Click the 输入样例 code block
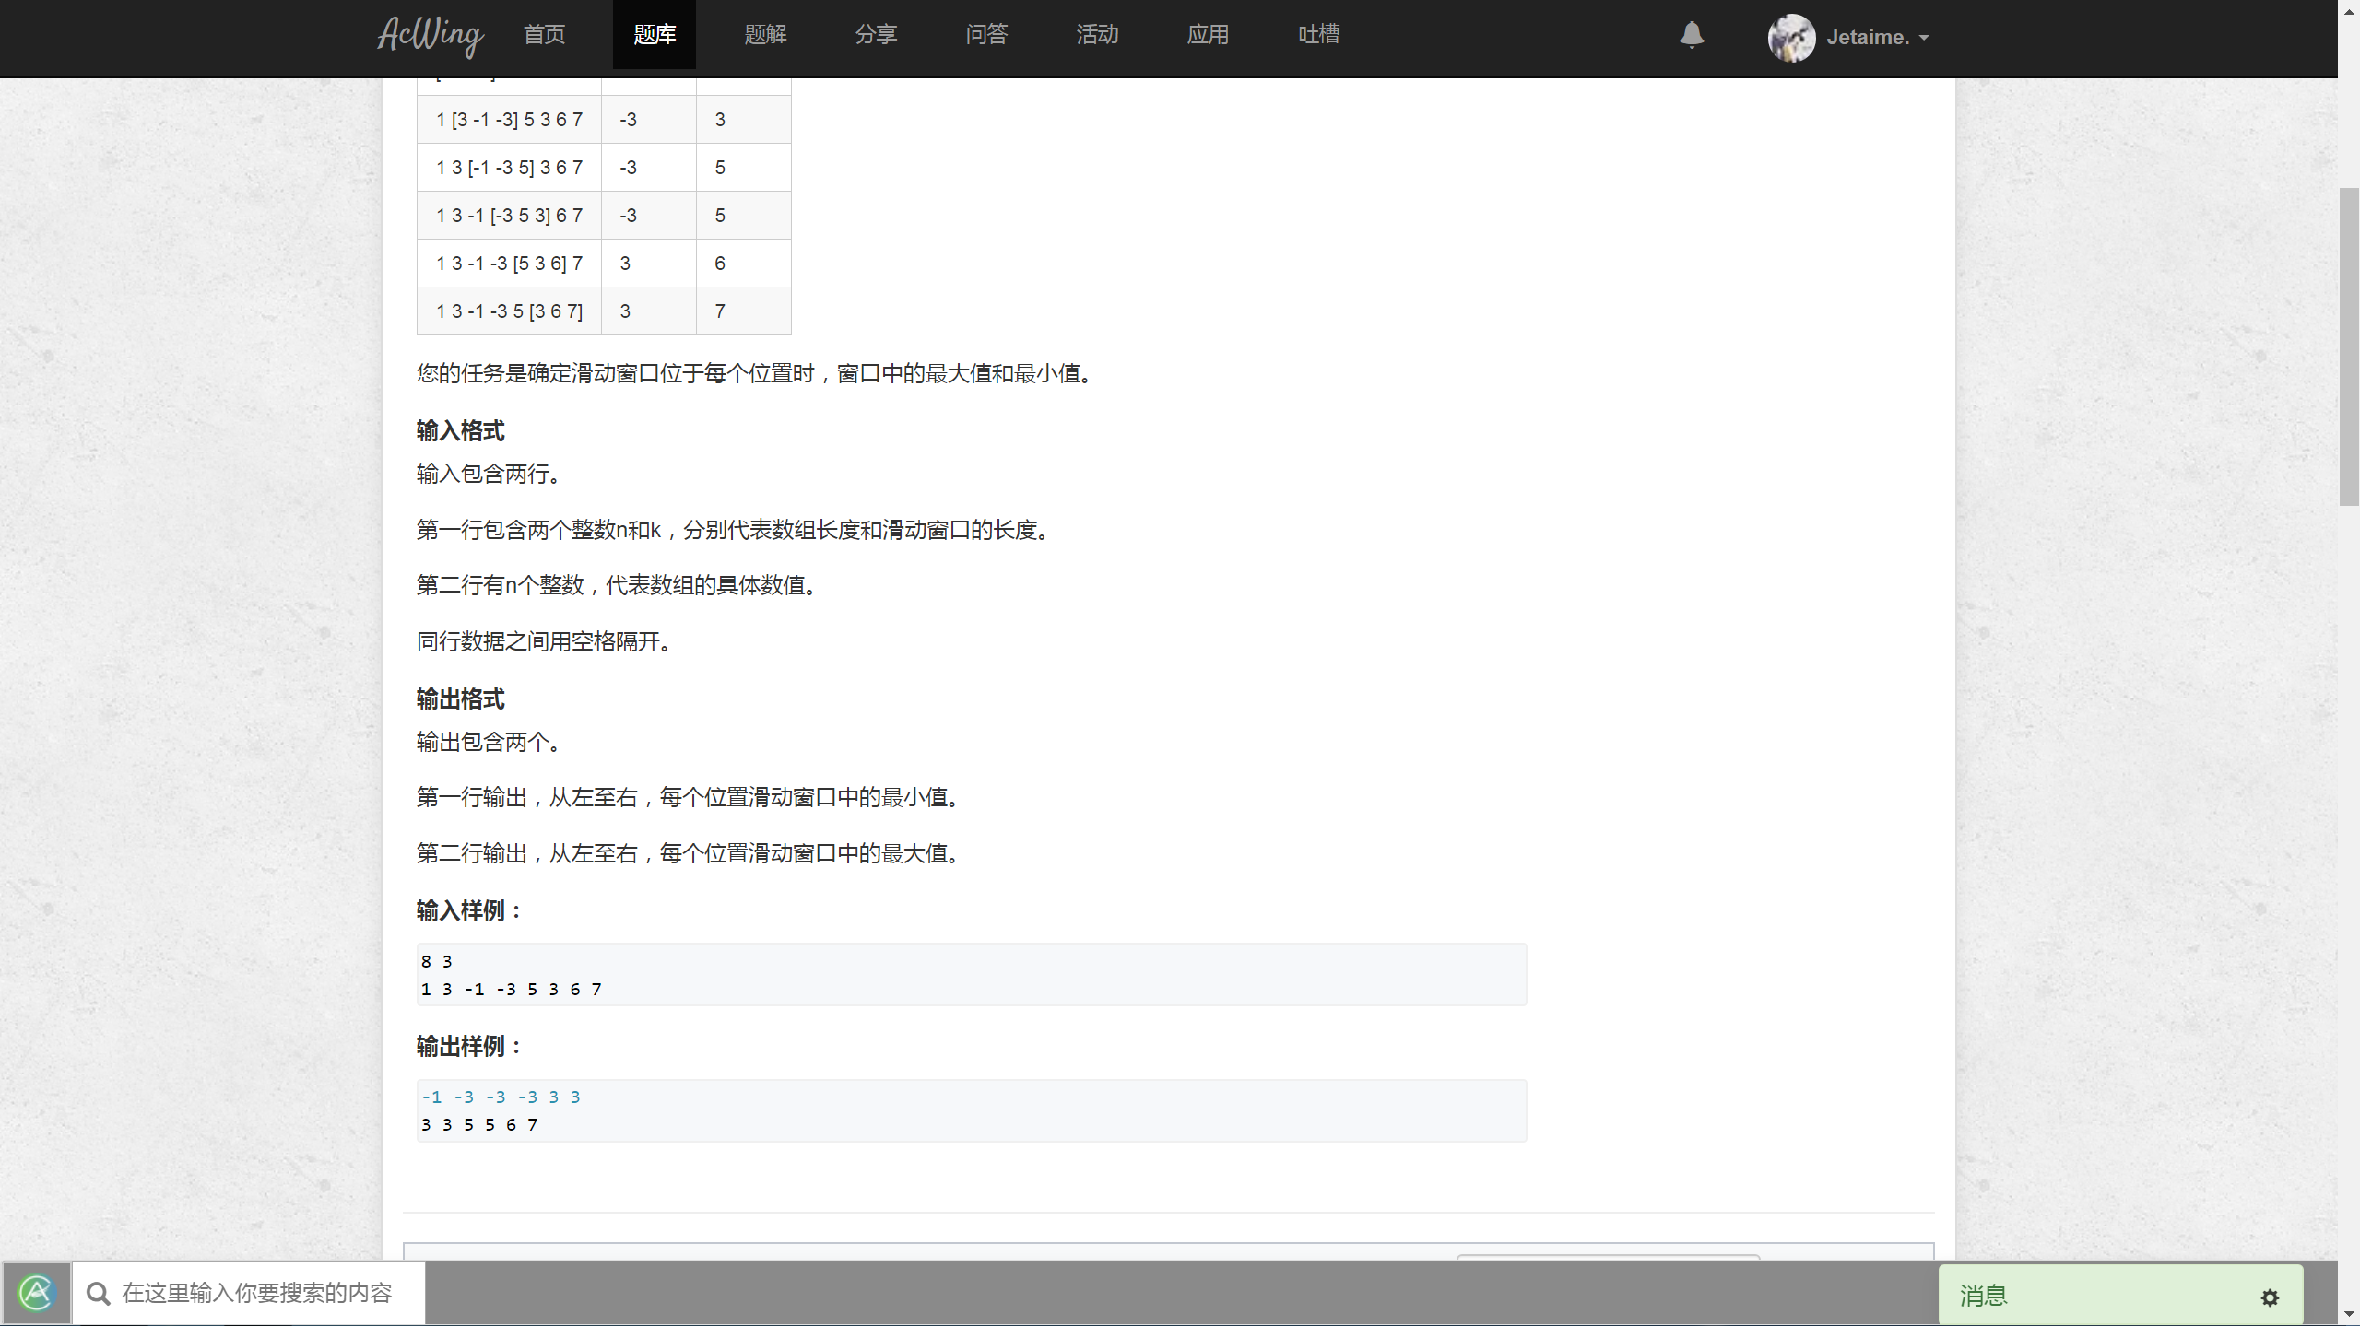This screenshot has height=1326, width=2360. (971, 975)
